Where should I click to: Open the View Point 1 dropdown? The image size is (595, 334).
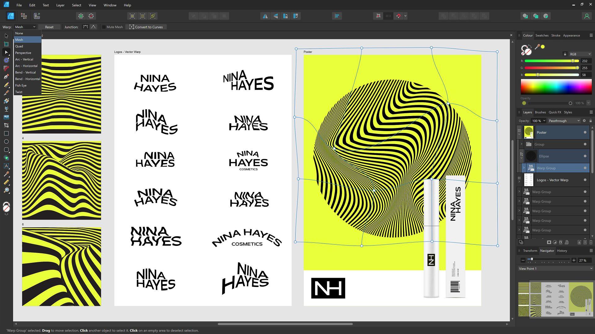555,269
